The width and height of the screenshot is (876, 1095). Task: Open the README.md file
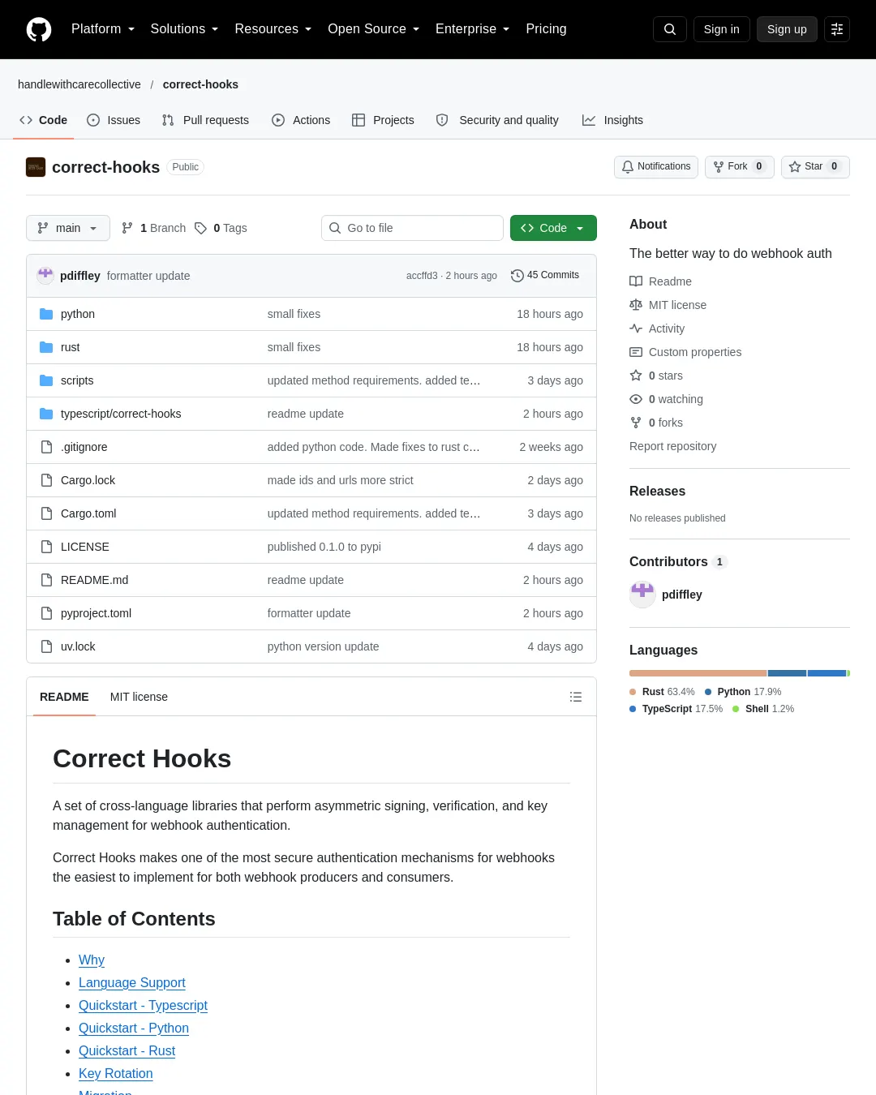click(x=95, y=580)
